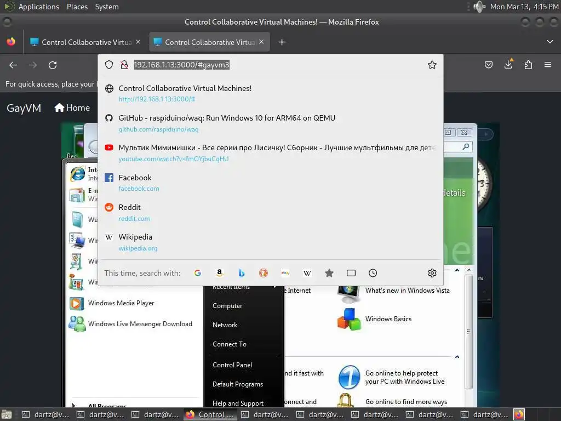Open Control Panel from Start menu
Screen dimensions: 561x421
point(232,365)
